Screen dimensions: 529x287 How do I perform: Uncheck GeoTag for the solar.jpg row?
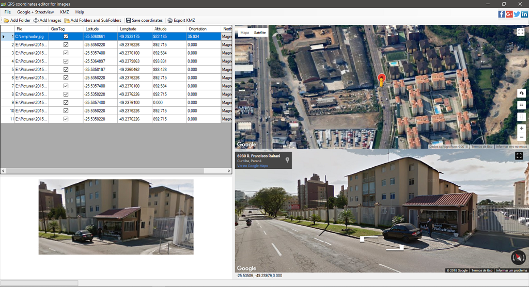coord(66,37)
